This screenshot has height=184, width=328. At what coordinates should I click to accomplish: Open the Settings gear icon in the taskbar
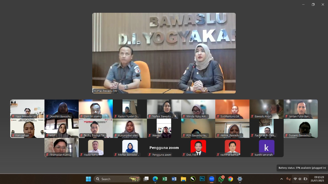point(240,179)
